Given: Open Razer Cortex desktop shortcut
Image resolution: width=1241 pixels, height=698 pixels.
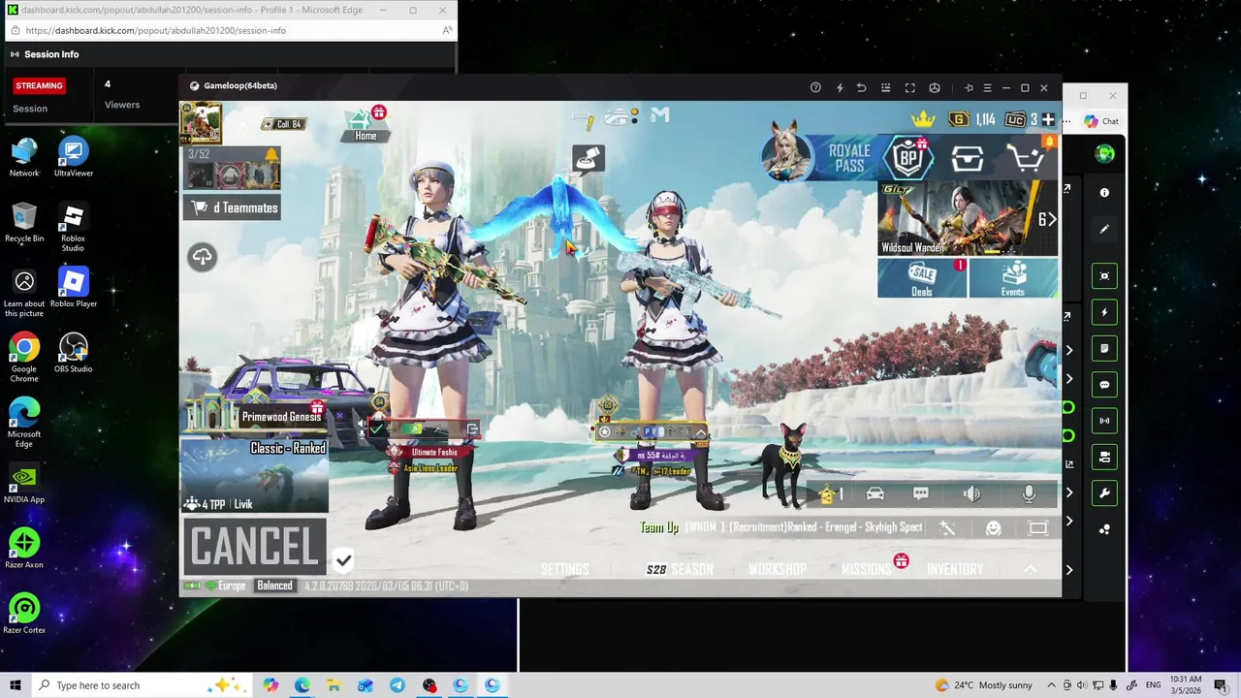Looking at the screenshot, I should pos(24,615).
